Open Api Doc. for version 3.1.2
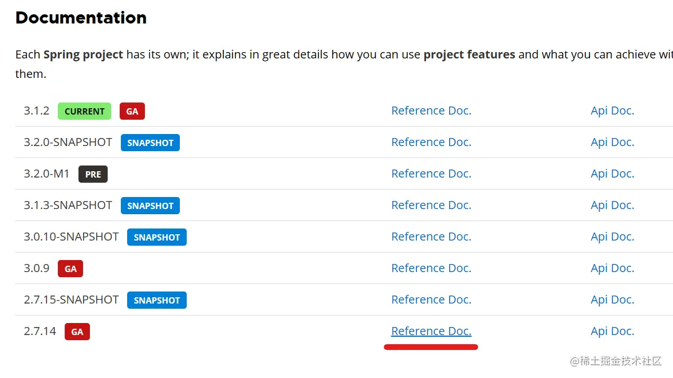The height and width of the screenshot is (378, 673). (x=612, y=111)
